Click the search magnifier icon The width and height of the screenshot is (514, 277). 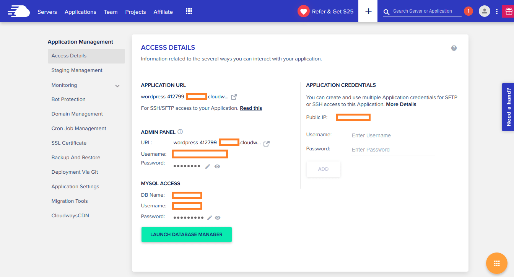(387, 12)
